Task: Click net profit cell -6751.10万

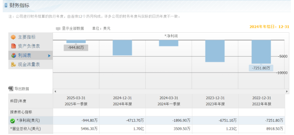Action: coord(215,121)
